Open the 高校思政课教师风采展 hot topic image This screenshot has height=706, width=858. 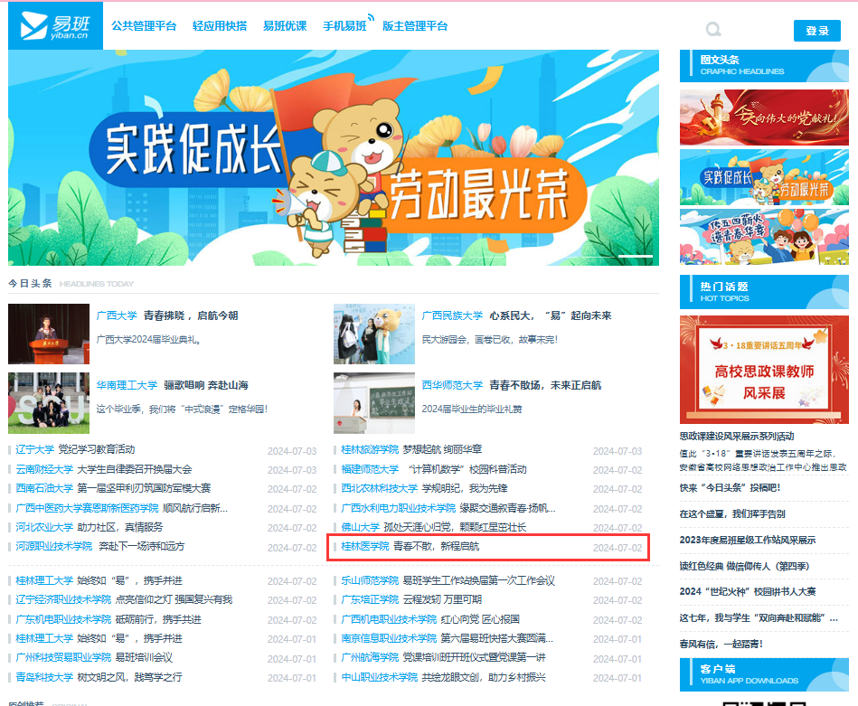763,371
